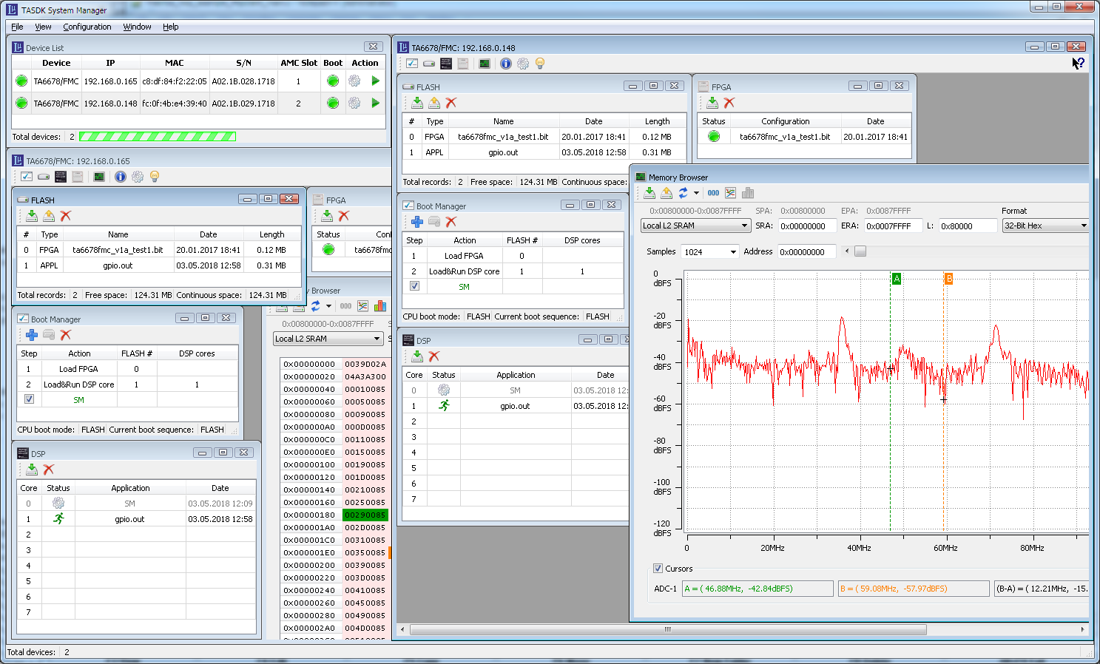1100x664 pixels.
Task: Open the Window menu
Action: 137,27
